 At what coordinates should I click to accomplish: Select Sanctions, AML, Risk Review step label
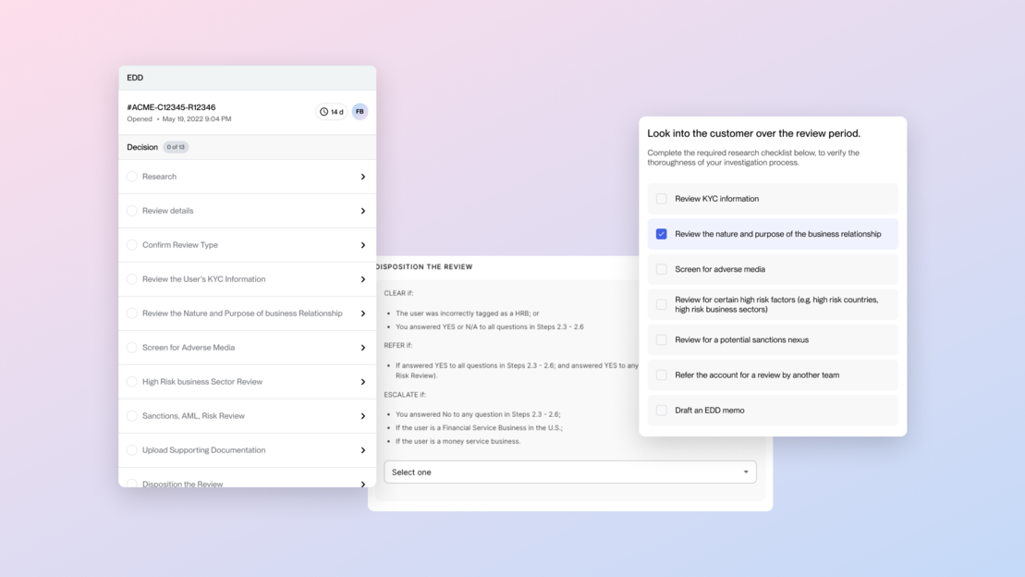[x=193, y=416]
